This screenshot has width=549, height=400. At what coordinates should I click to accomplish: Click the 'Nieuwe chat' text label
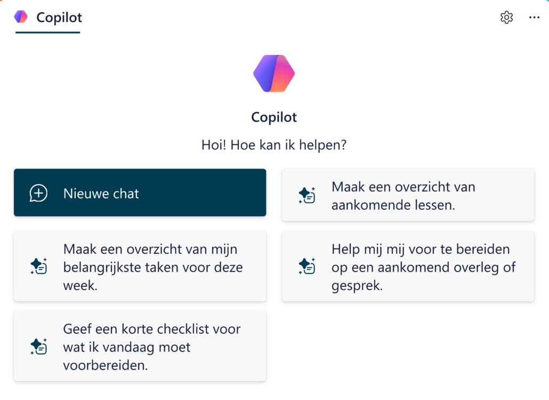point(101,194)
